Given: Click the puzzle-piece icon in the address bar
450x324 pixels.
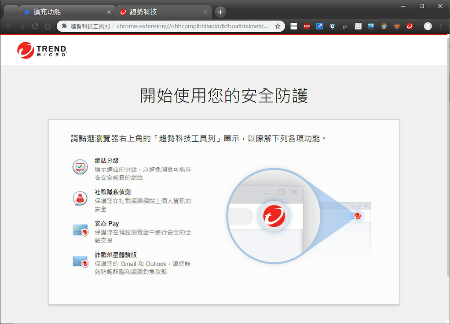Looking at the screenshot, I should pos(64,26).
